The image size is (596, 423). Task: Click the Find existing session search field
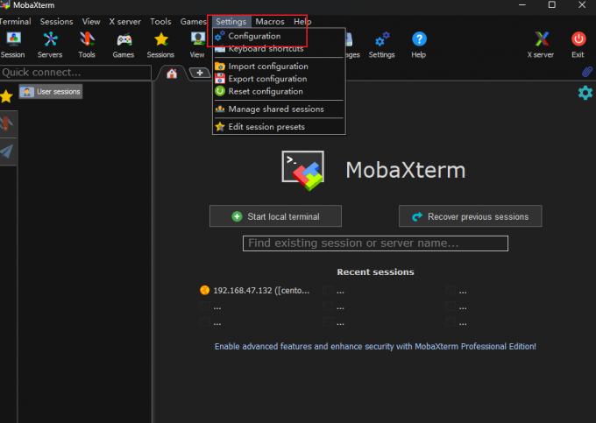point(375,243)
